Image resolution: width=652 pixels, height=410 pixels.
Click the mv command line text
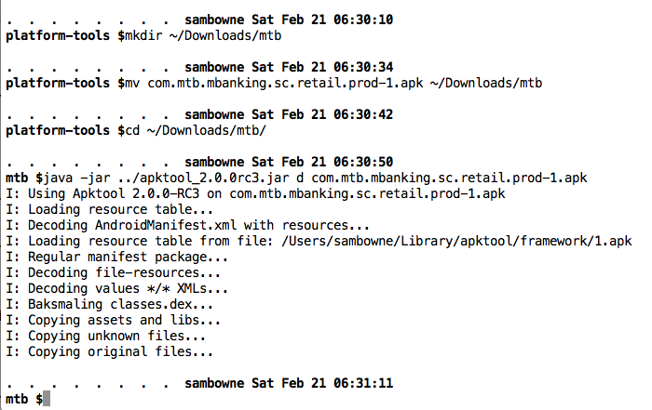coord(333,84)
